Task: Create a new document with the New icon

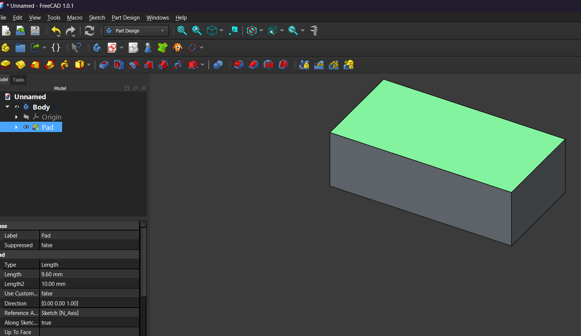Action: 6,31
